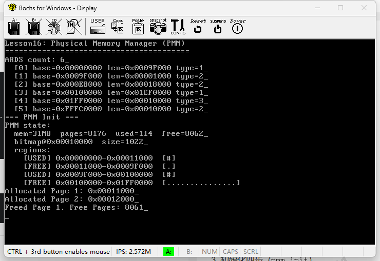
Task: Click ARDS entry [4] base=0x01FF0000
Action: click(x=111, y=101)
